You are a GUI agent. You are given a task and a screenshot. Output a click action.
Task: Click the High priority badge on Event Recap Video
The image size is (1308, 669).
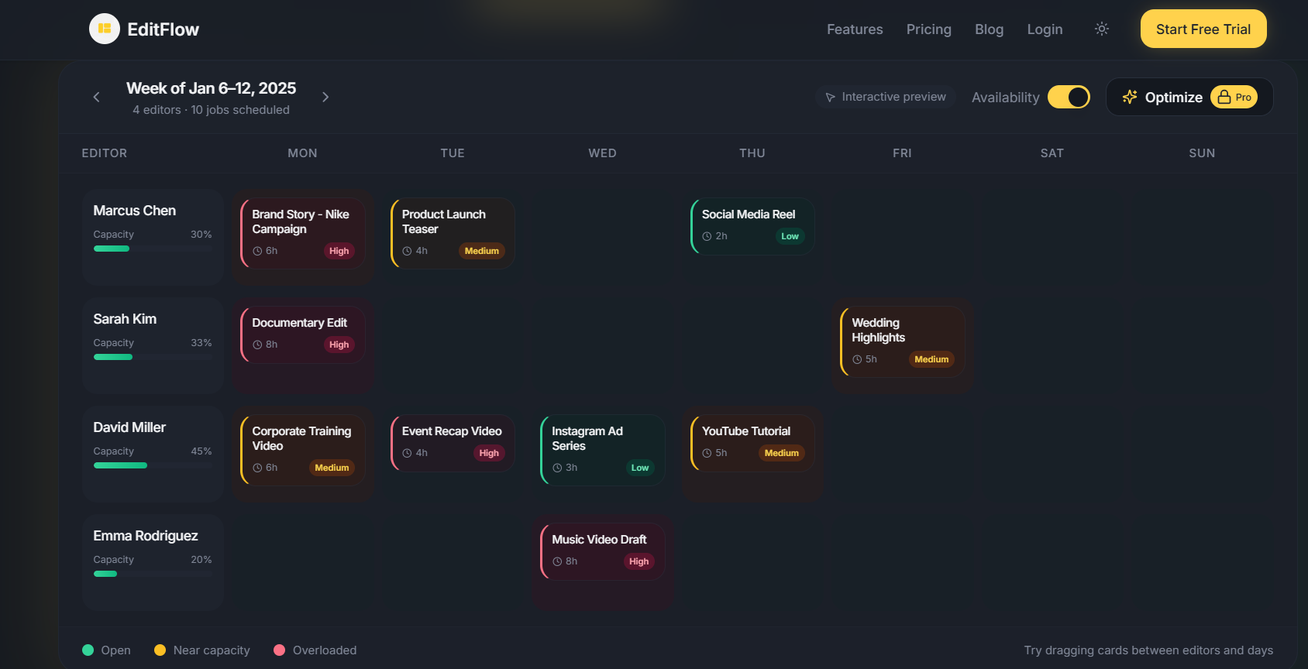point(489,453)
